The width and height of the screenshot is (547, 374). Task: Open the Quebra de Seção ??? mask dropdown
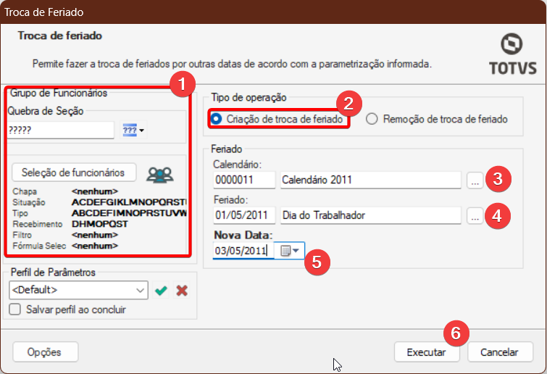[x=133, y=130]
